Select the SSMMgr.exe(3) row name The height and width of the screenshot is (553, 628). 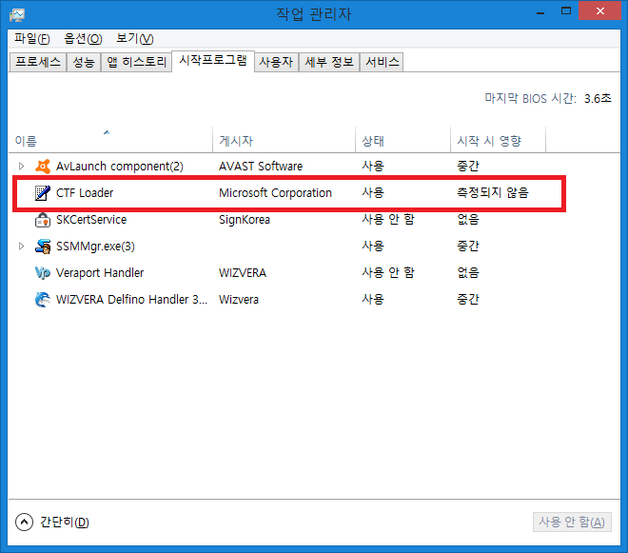(x=95, y=247)
